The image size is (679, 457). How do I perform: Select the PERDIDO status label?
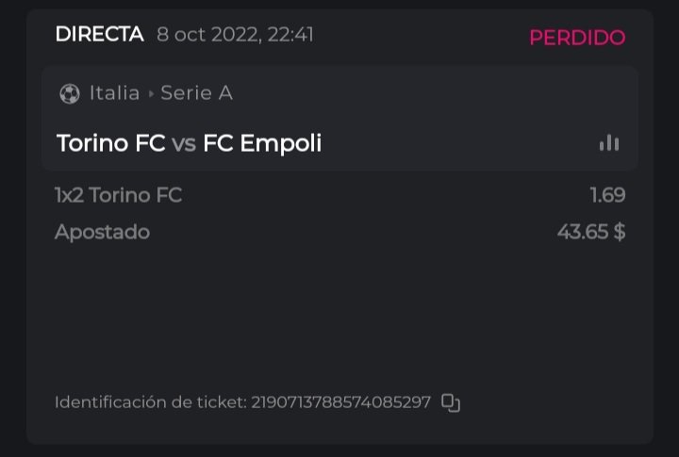576,38
